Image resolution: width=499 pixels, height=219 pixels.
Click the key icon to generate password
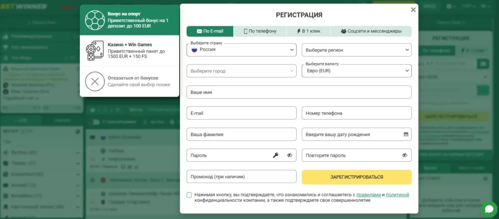pyautogui.click(x=276, y=155)
